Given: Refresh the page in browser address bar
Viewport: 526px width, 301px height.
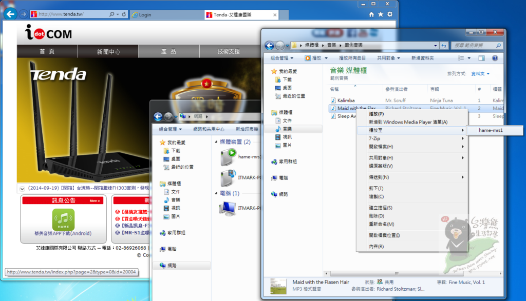Looking at the screenshot, I should 124,14.
